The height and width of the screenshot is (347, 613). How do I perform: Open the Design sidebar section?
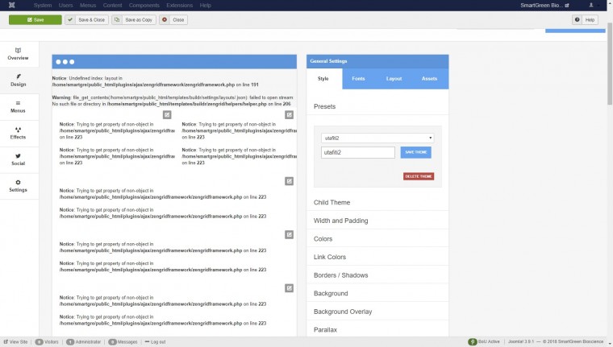pyautogui.click(x=18, y=80)
